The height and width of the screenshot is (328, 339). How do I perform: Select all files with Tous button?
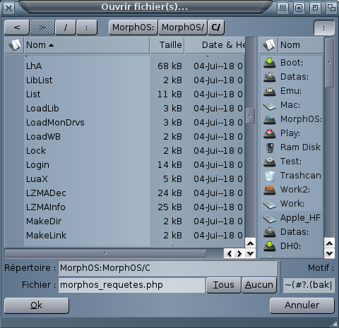point(224,285)
